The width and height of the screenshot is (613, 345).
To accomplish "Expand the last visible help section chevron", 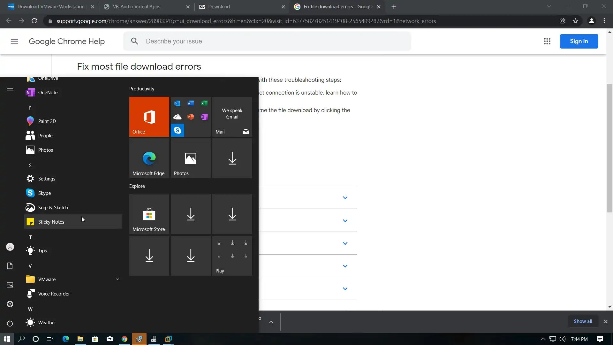I will (x=345, y=288).
